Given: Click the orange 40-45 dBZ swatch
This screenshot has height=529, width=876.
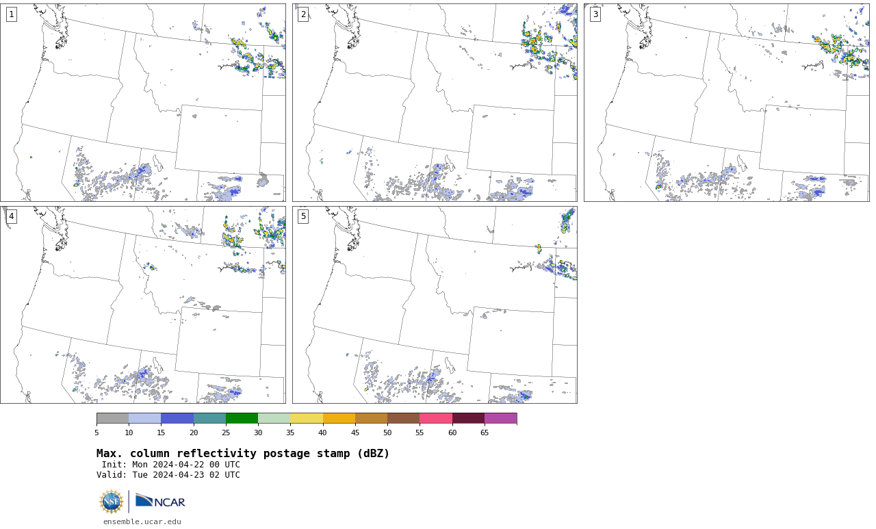Looking at the screenshot, I should pos(339,418).
